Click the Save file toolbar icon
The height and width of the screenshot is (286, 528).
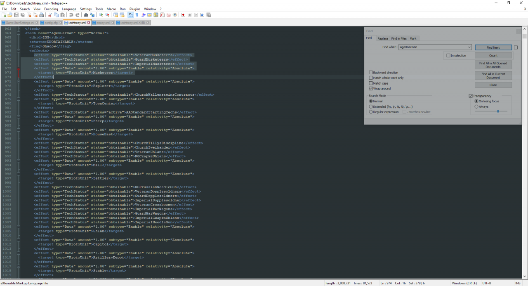(16, 15)
